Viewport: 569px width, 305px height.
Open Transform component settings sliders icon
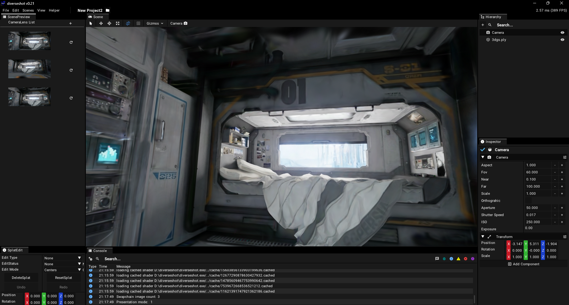[565, 237]
